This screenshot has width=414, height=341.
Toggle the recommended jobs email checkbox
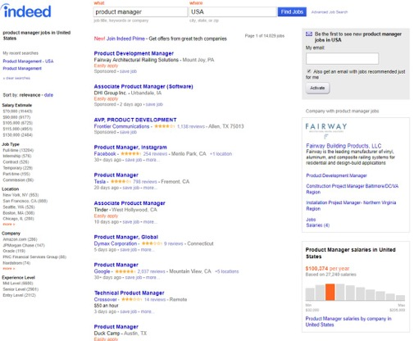point(309,71)
